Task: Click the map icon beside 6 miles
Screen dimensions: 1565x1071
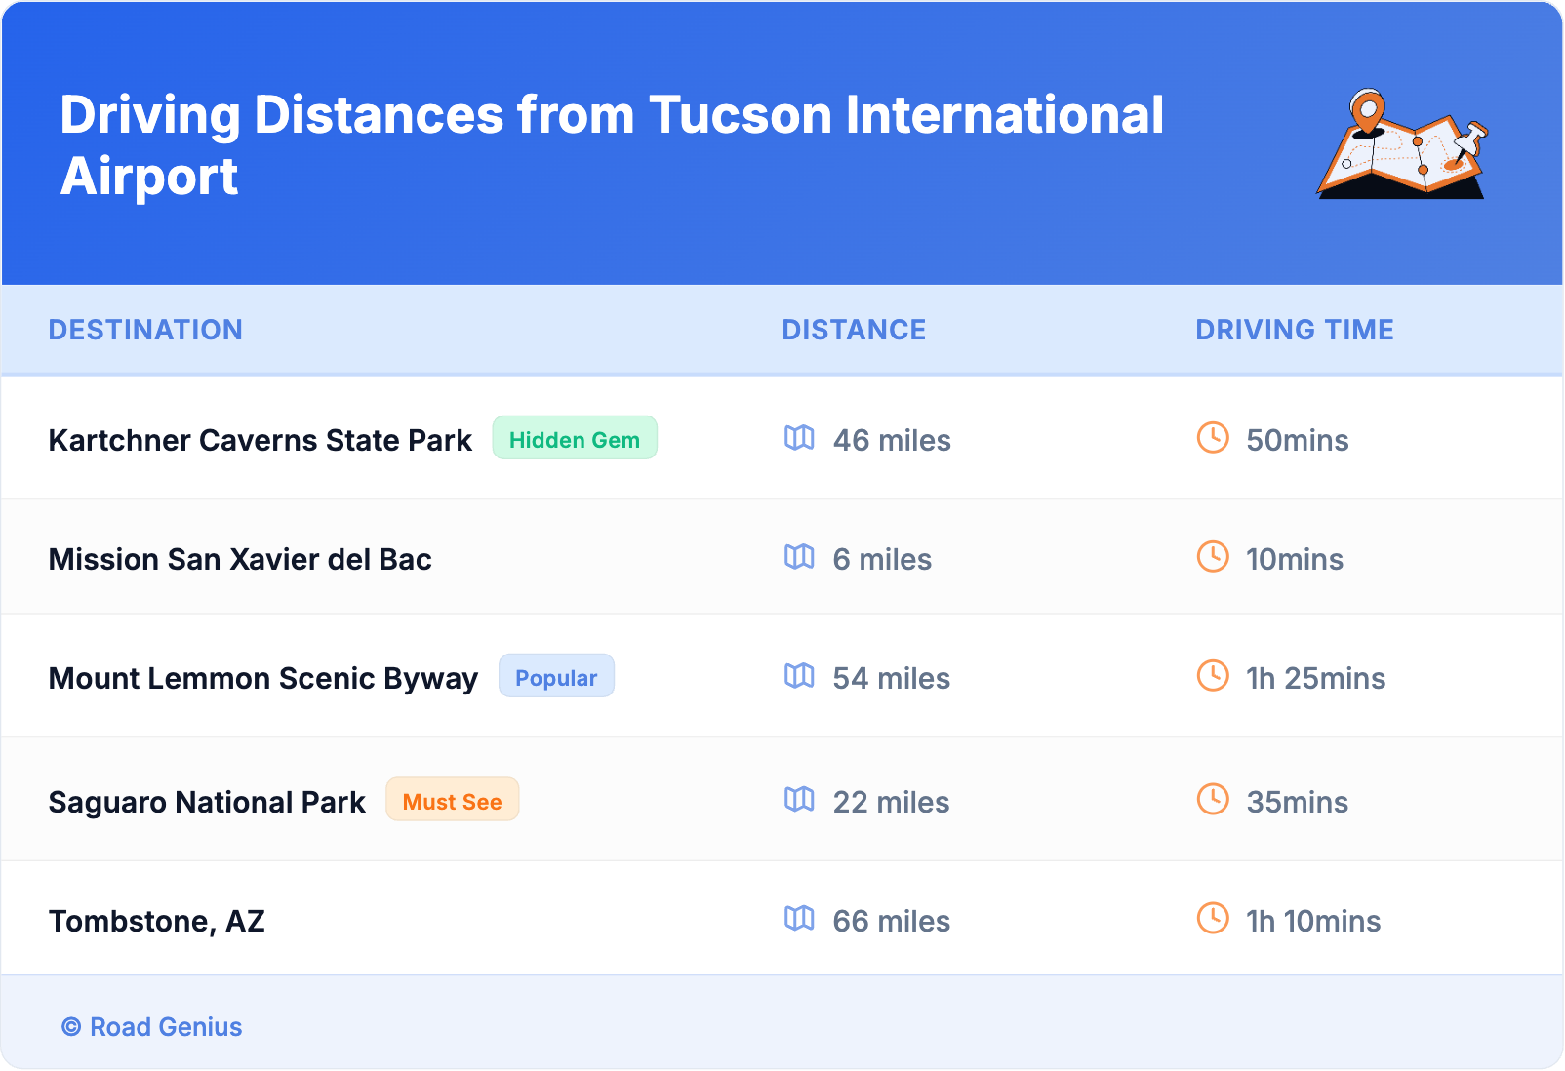Action: 799,557
